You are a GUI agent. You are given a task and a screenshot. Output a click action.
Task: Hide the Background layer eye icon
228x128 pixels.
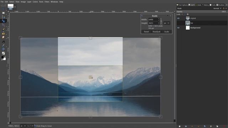tap(178, 28)
